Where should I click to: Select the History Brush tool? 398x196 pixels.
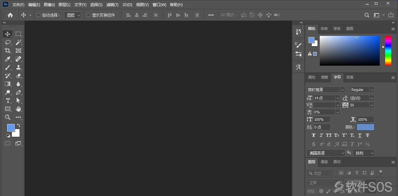[8, 76]
